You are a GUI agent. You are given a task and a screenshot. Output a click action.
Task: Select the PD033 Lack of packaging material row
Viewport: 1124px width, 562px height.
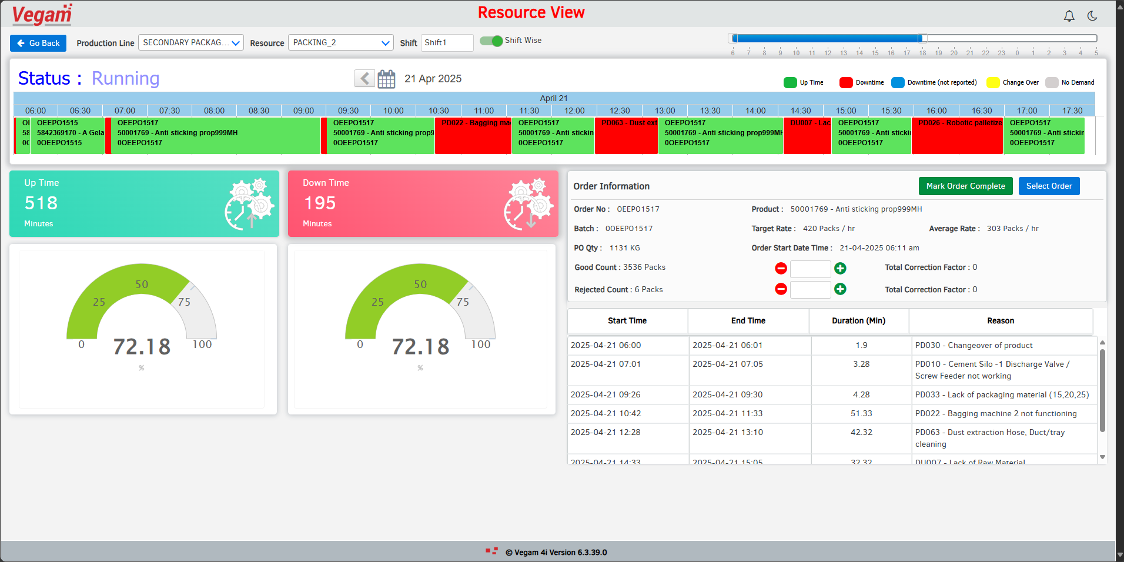point(832,395)
